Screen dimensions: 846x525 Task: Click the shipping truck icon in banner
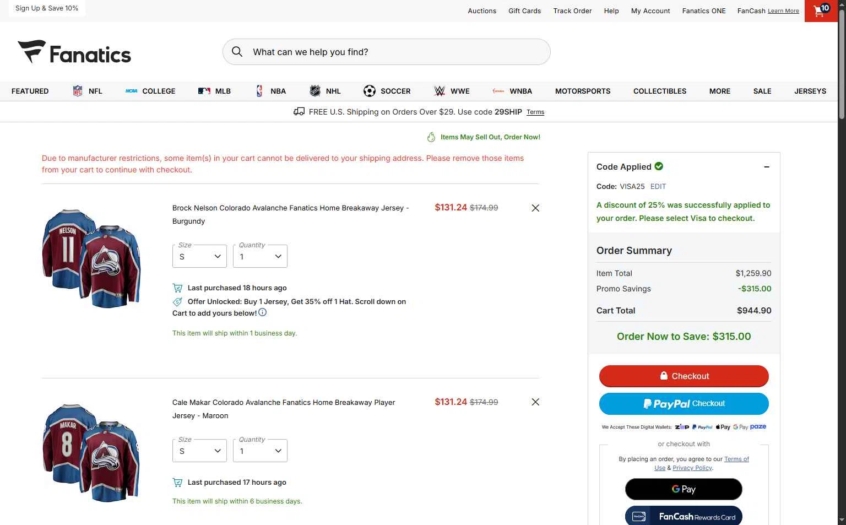pos(299,111)
